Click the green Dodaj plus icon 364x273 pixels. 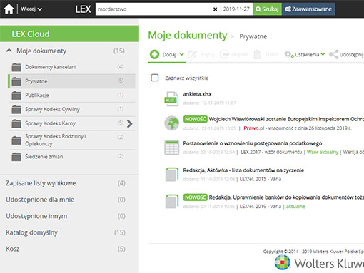pyautogui.click(x=154, y=54)
